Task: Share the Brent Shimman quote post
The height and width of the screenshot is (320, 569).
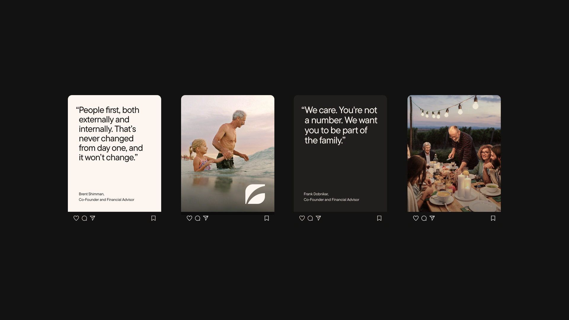Action: 92,218
